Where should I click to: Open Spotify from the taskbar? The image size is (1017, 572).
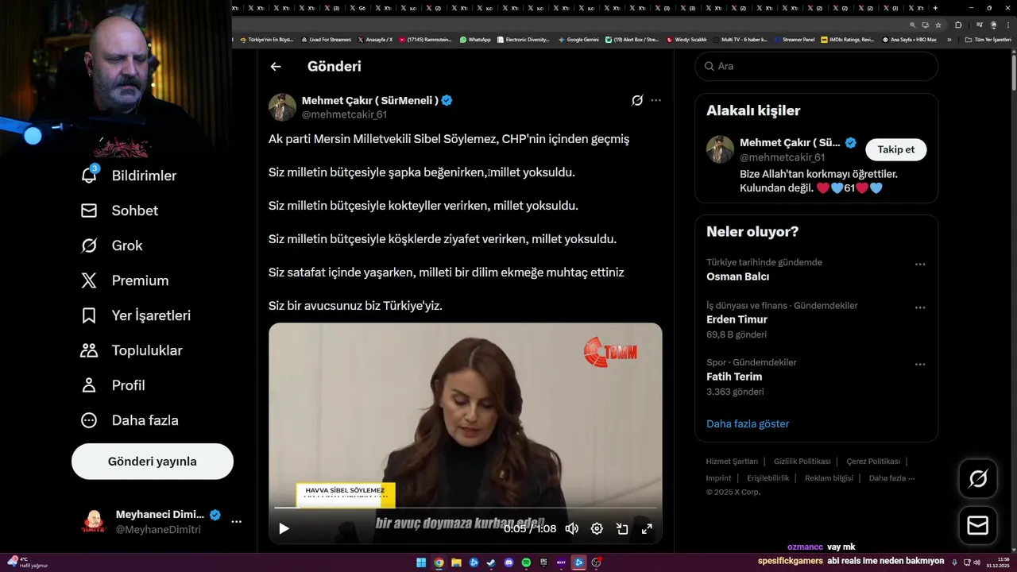click(526, 562)
